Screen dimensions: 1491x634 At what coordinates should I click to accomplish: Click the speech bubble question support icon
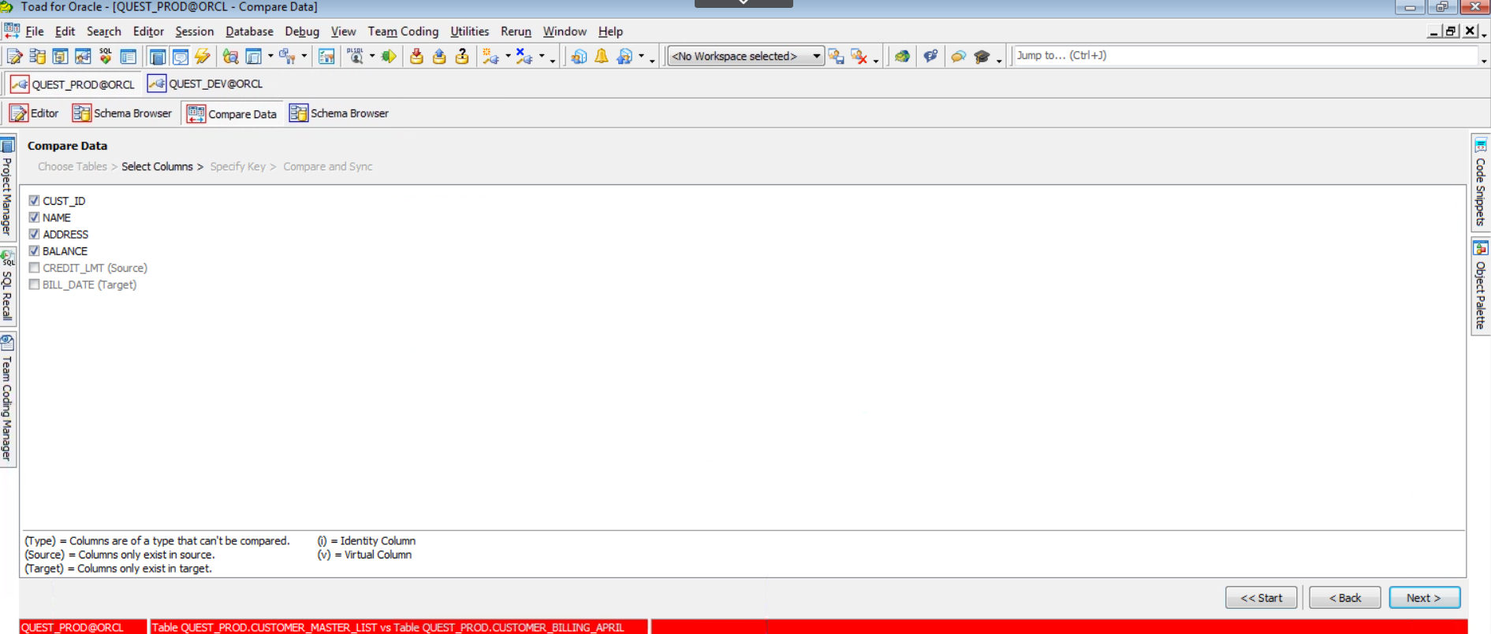point(931,56)
